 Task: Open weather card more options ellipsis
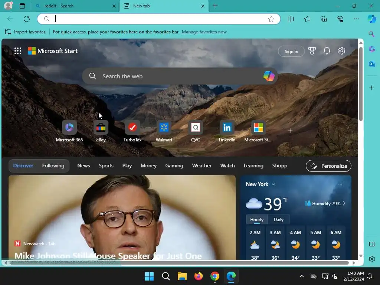340,184
